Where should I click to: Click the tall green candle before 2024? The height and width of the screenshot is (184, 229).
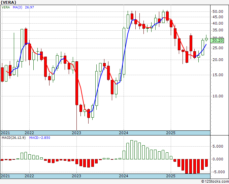(124, 51)
